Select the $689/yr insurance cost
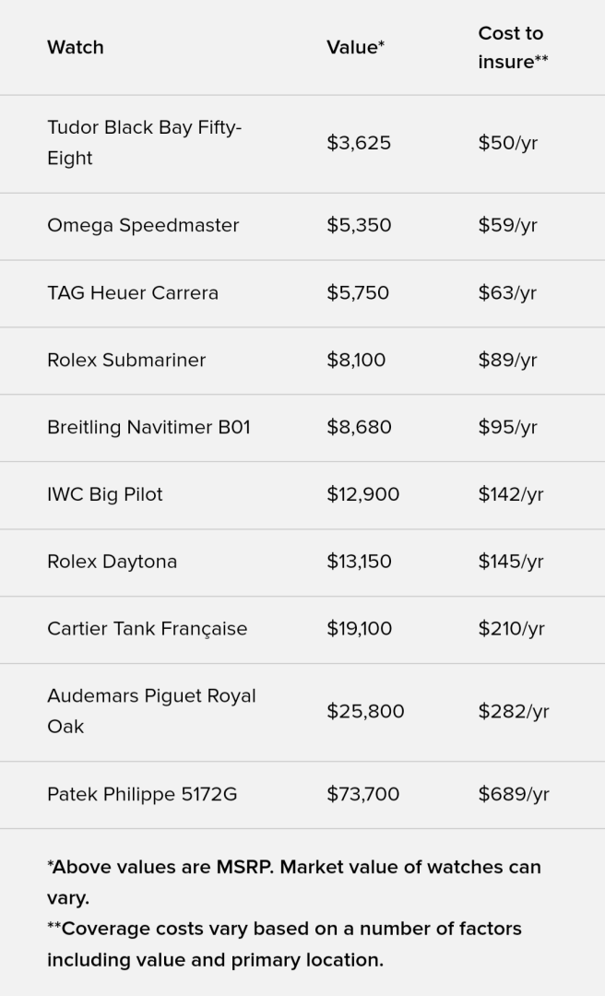 tap(514, 795)
